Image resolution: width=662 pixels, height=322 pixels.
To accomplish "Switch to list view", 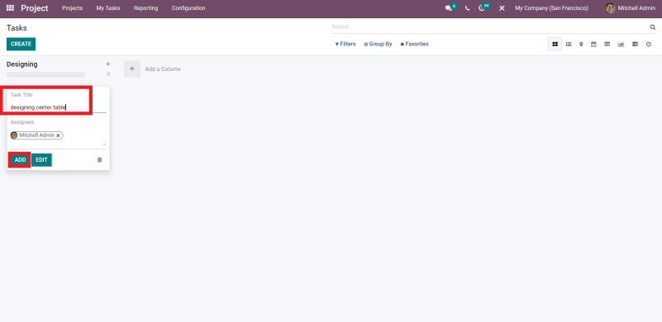I will 569,44.
